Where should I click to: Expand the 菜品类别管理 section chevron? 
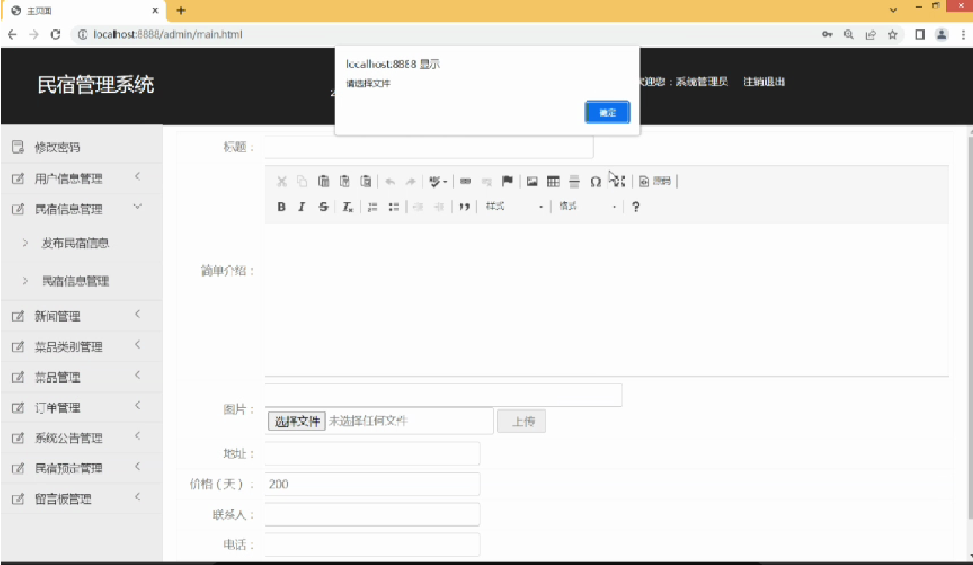137,344
